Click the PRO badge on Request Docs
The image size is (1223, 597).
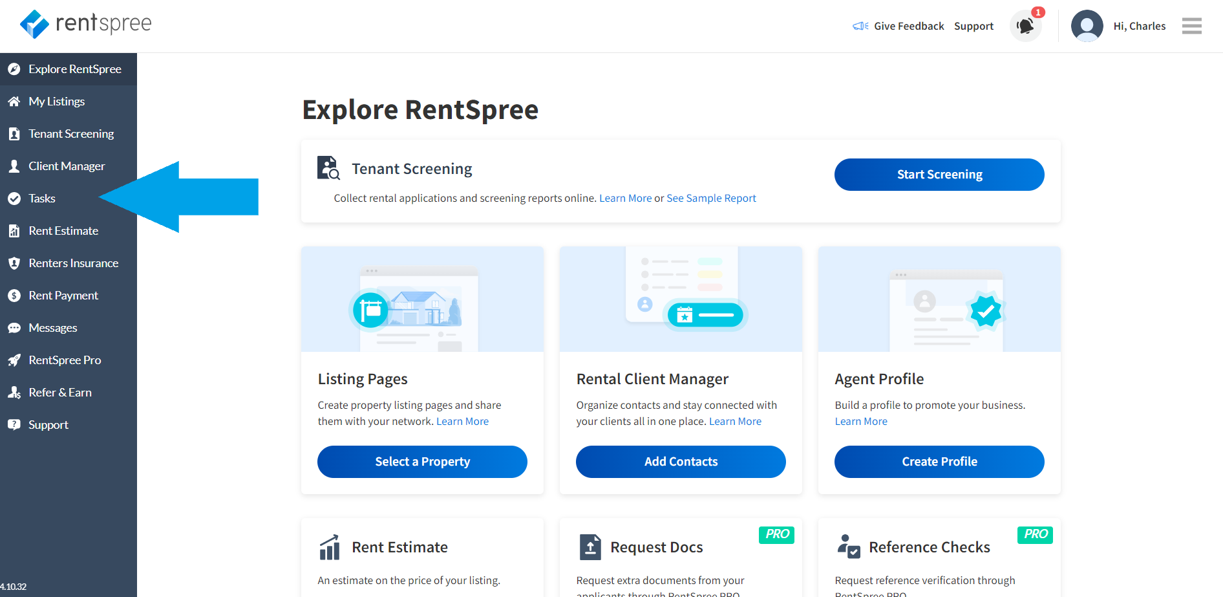click(x=776, y=534)
